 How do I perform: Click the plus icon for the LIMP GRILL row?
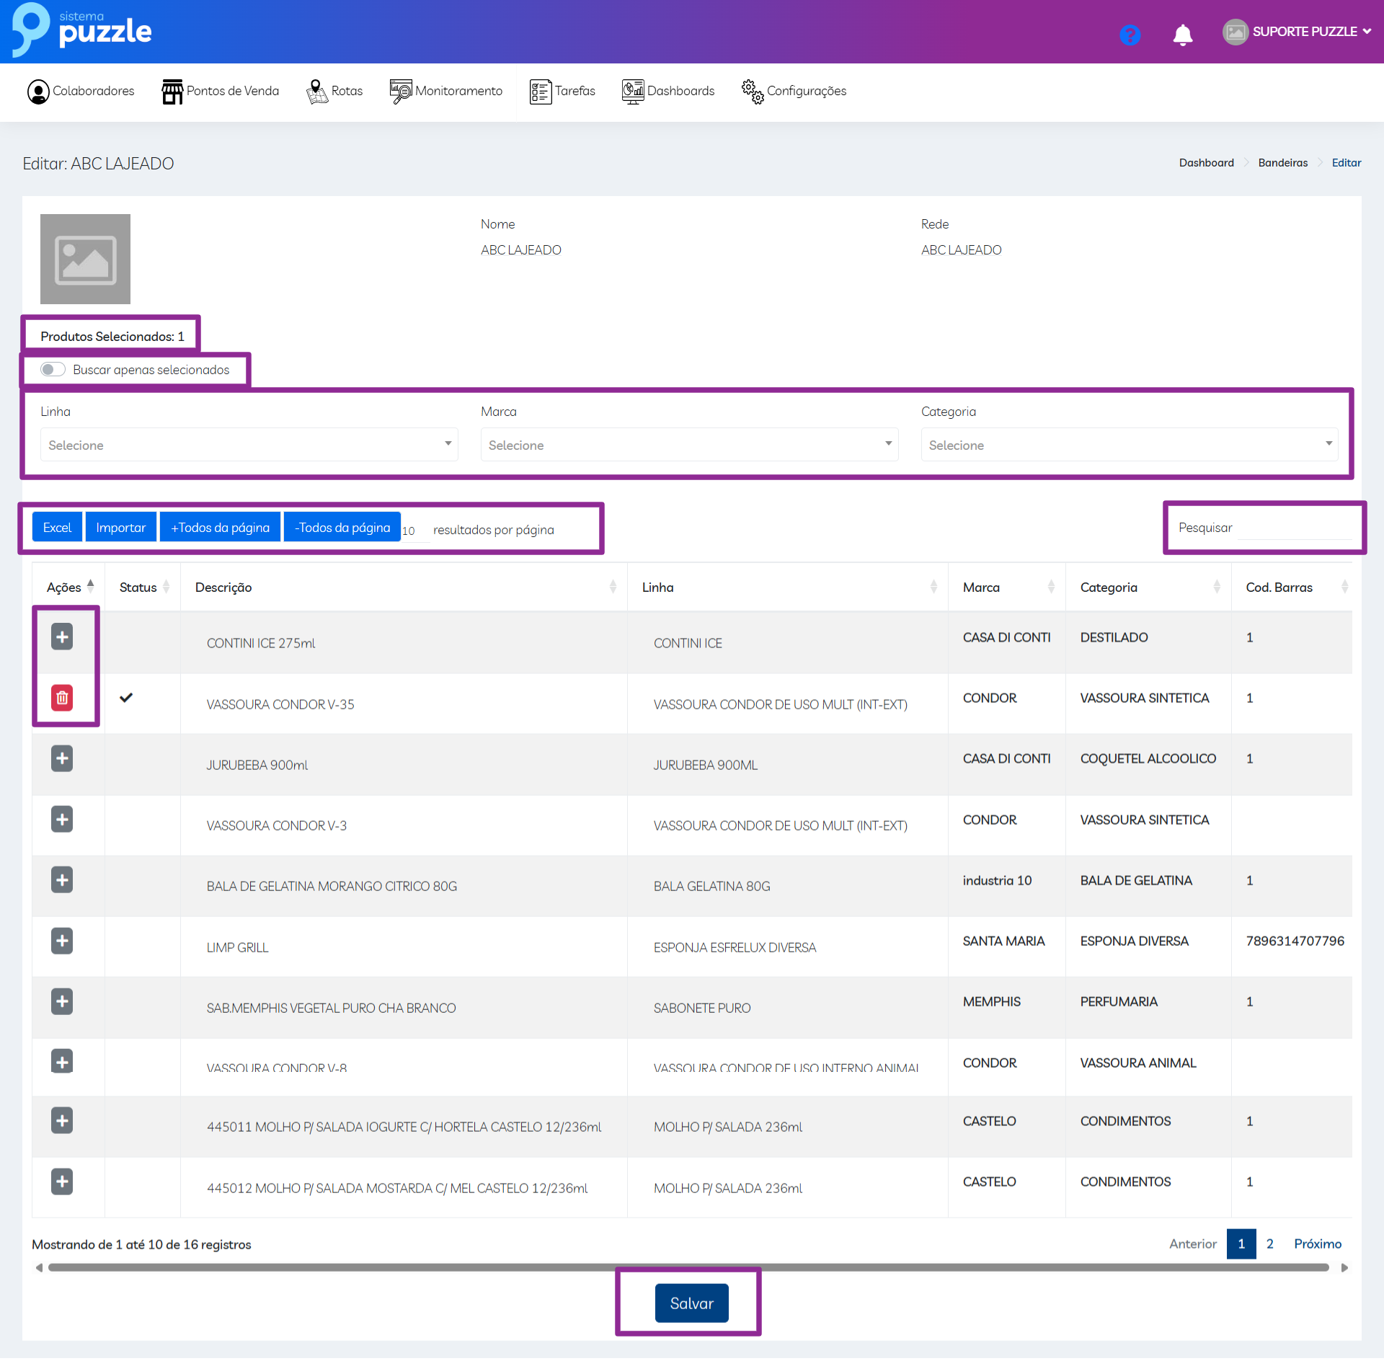coord(62,941)
